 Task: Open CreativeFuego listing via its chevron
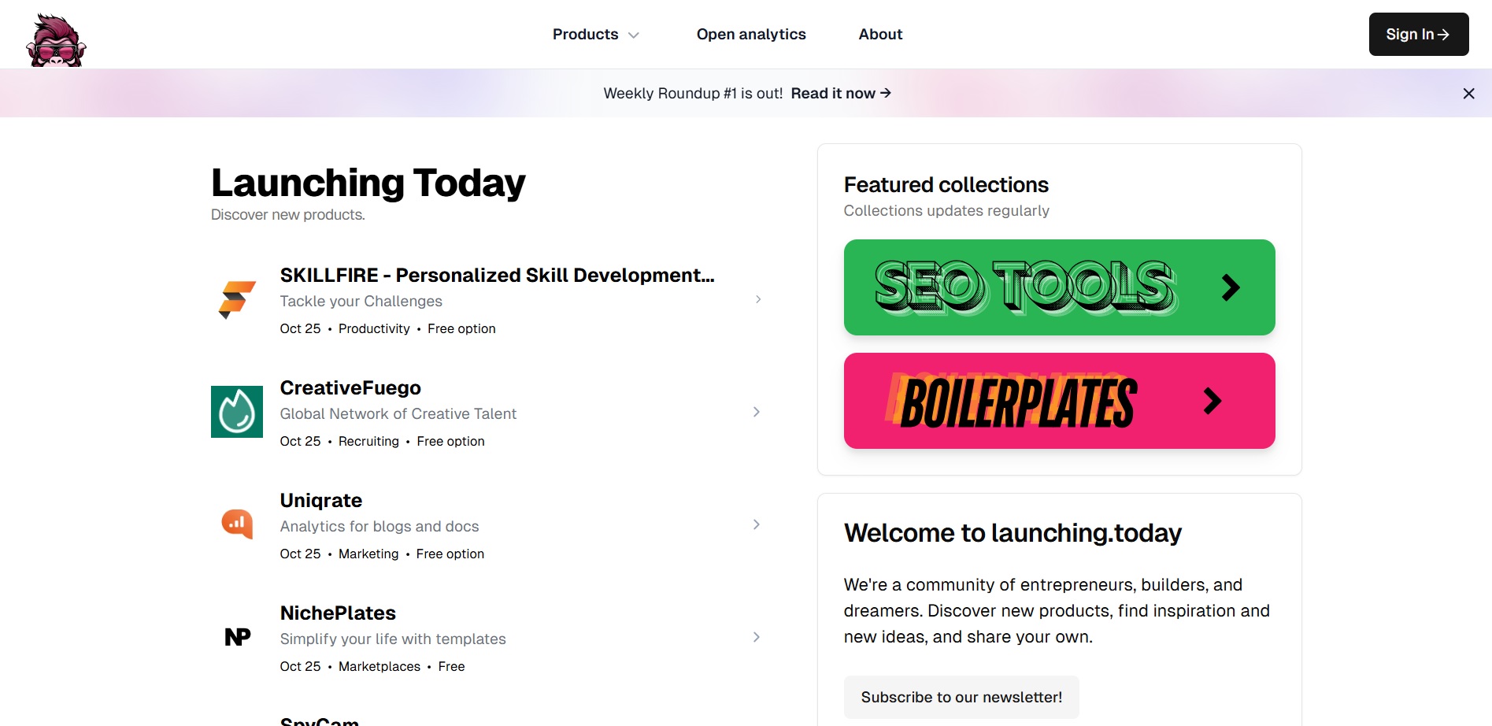click(x=757, y=412)
